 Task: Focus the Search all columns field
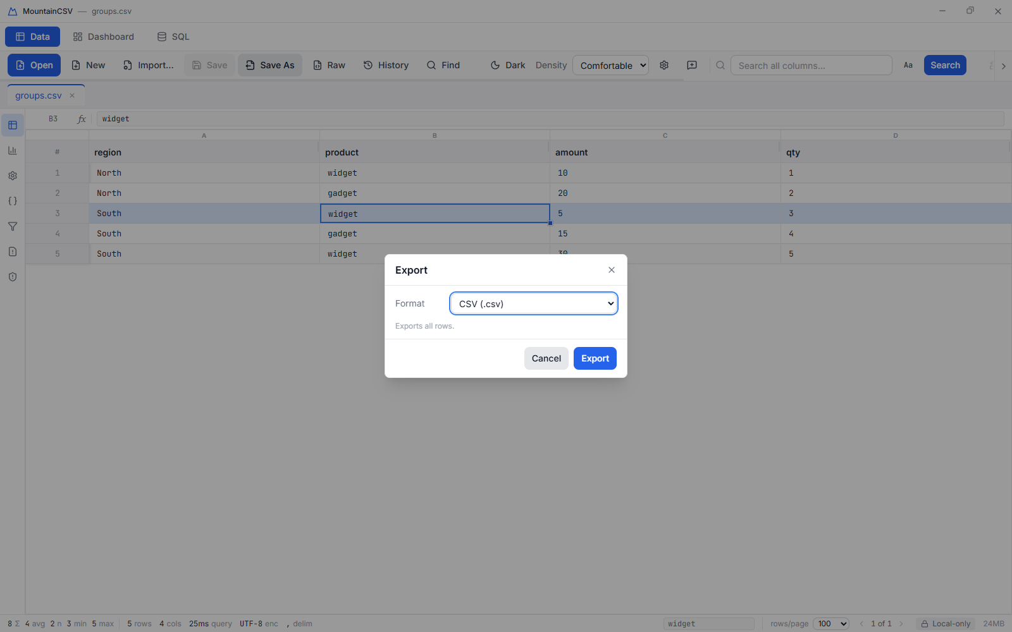coord(811,65)
